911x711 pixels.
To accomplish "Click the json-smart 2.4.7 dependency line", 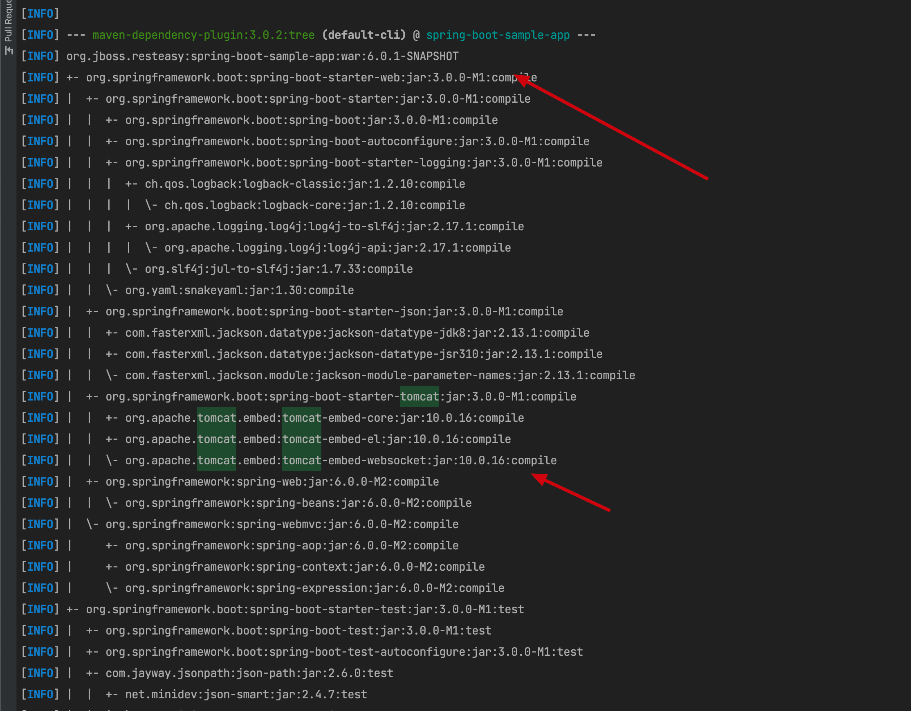I will (246, 694).
